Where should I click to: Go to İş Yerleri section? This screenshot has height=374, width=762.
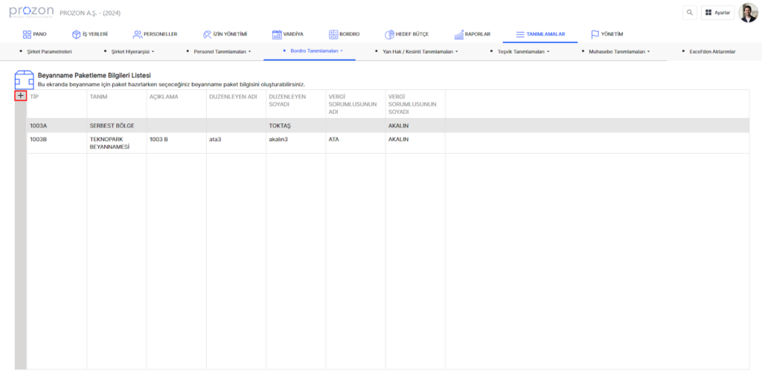click(90, 34)
